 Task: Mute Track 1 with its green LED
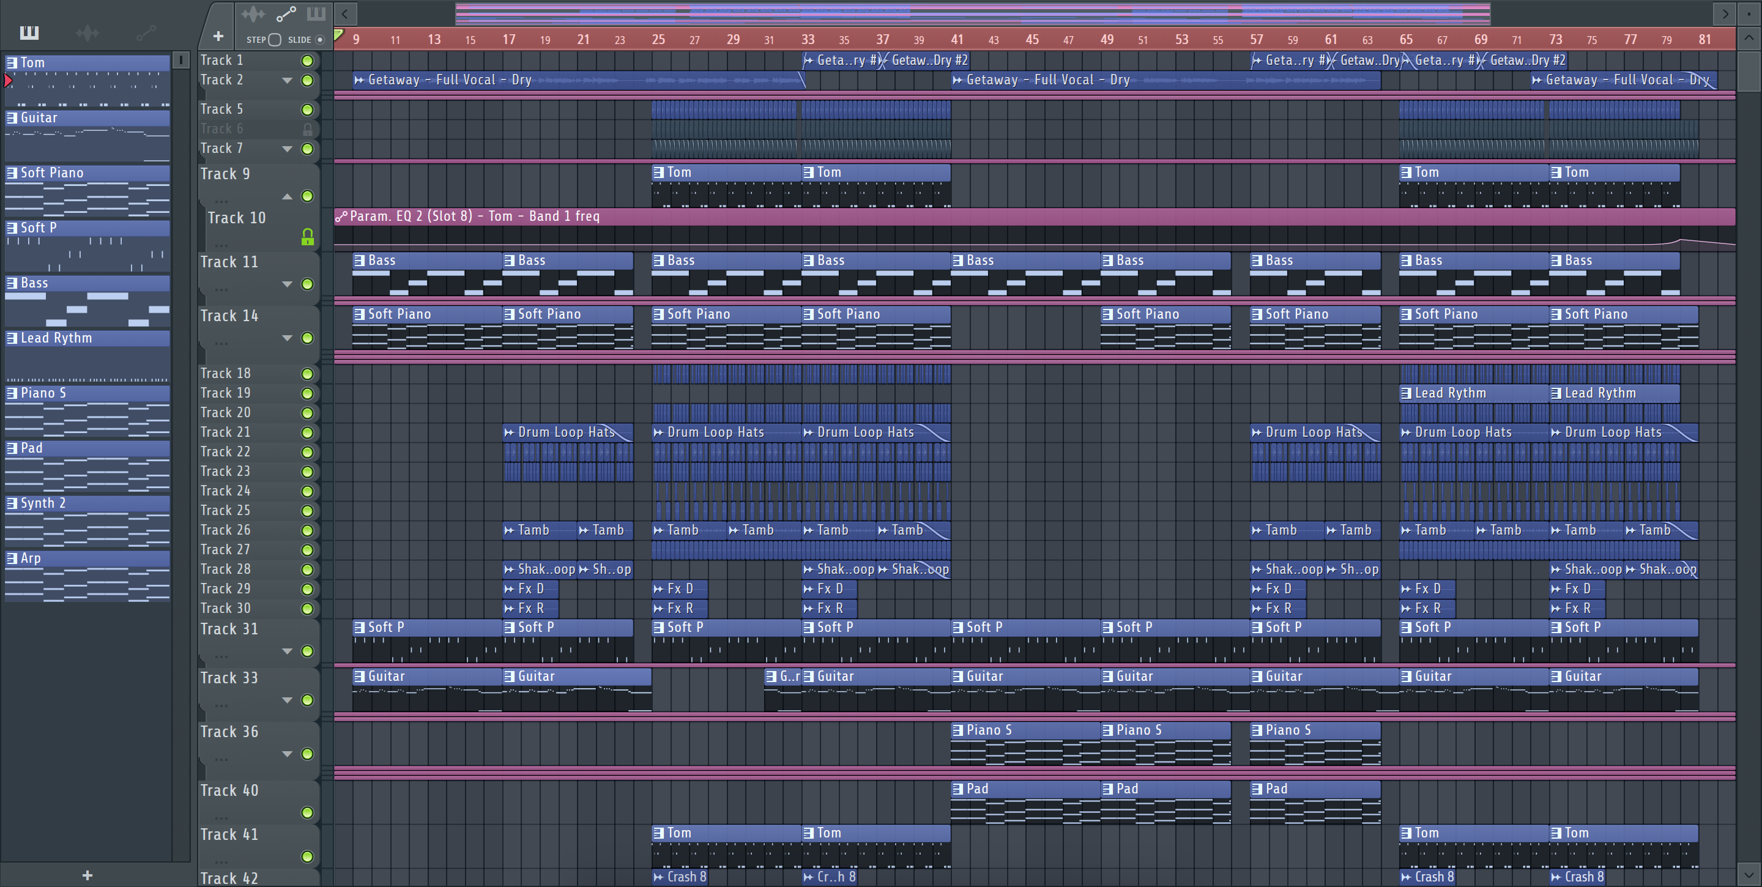(307, 61)
